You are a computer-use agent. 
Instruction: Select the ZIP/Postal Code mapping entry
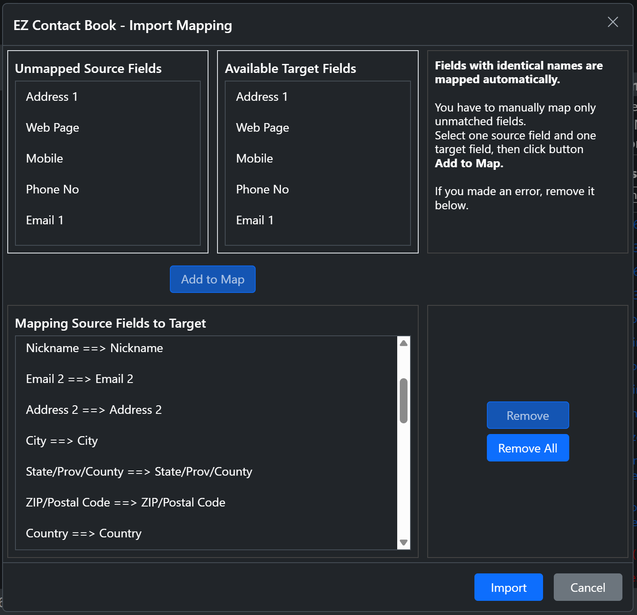pyautogui.click(x=126, y=503)
